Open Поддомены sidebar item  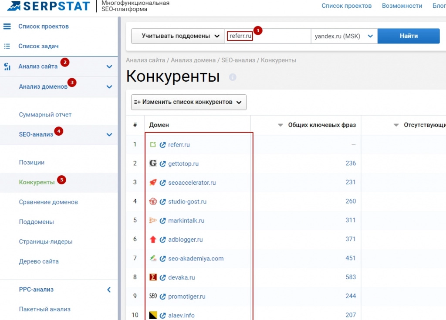37,222
